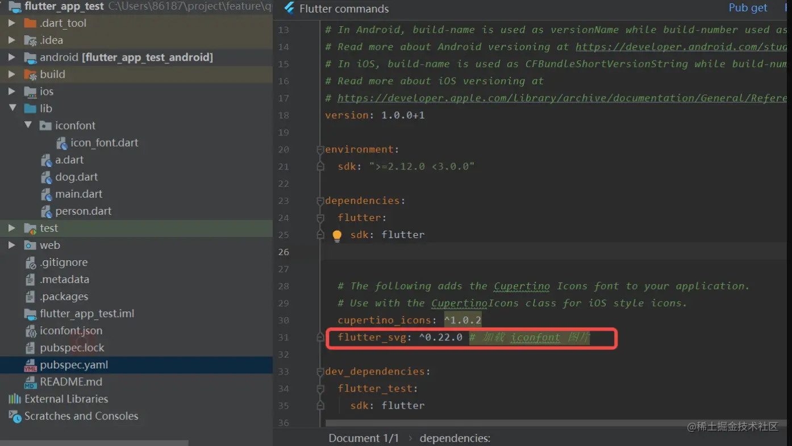The width and height of the screenshot is (792, 446).
Task: Open the developer.android.com link in comment
Action: coord(681,47)
